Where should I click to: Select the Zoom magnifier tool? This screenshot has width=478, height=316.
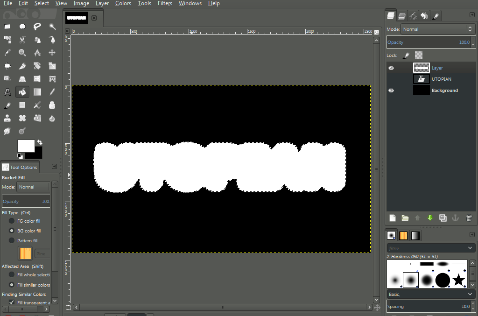coord(22,53)
